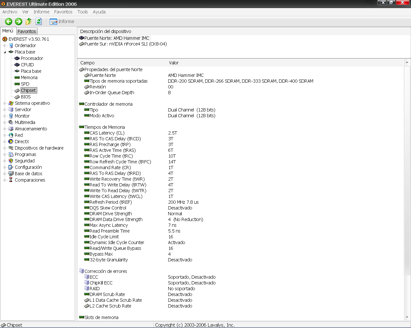Image resolution: width=411 pixels, height=328 pixels.
Task: Click the Placa base motherboard category icon
Action: 11,52
